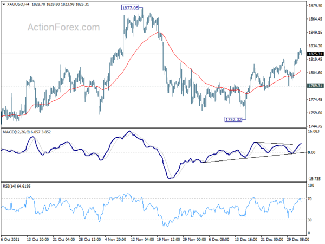The image size is (325, 244).
Task: Open the XAUUSD,H4 chart dropdown arrow
Action: [x=4, y=4]
